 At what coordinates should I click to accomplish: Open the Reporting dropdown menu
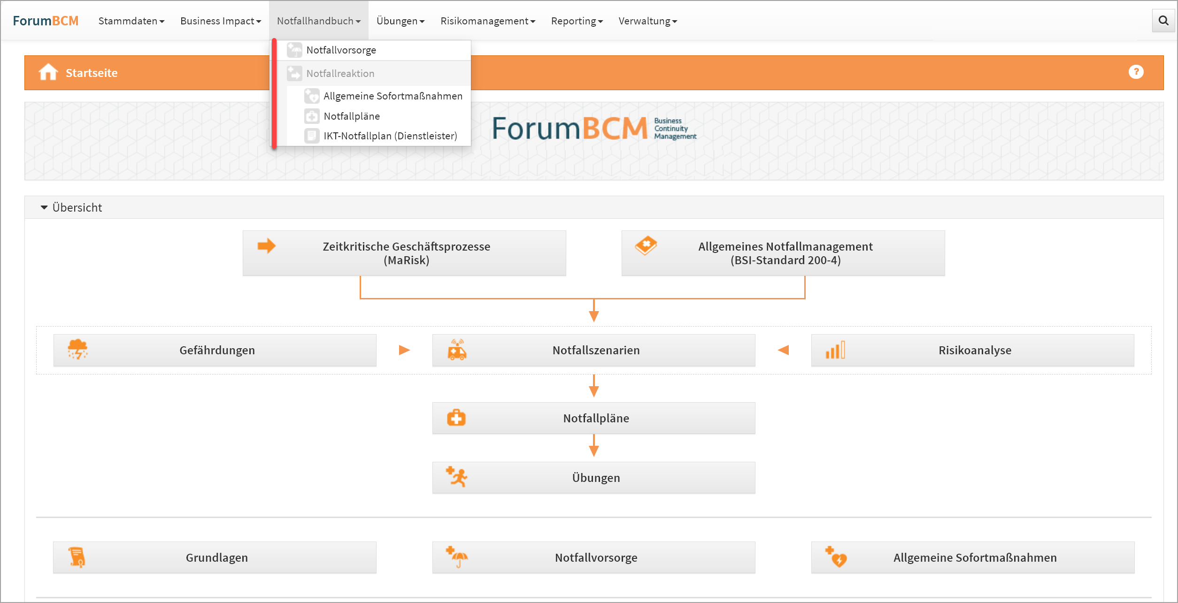[576, 21]
